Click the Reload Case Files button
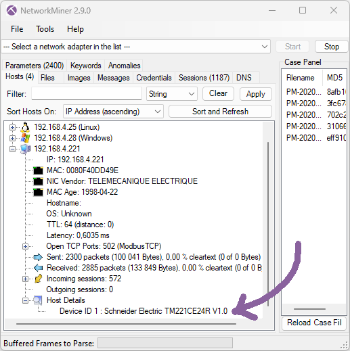 pyautogui.click(x=314, y=323)
